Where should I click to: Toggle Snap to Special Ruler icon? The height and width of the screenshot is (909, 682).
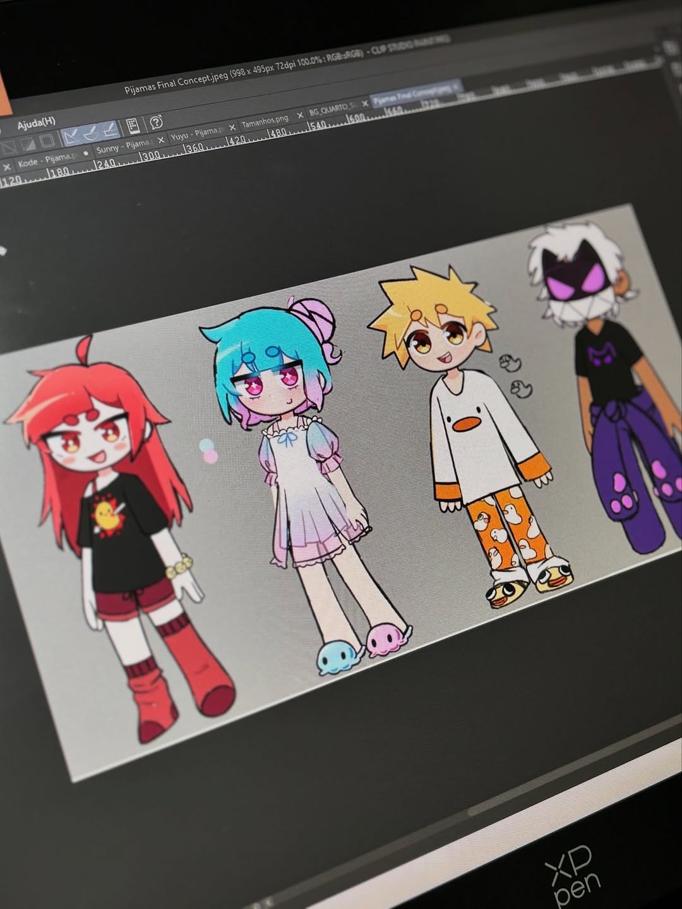pos(90,132)
